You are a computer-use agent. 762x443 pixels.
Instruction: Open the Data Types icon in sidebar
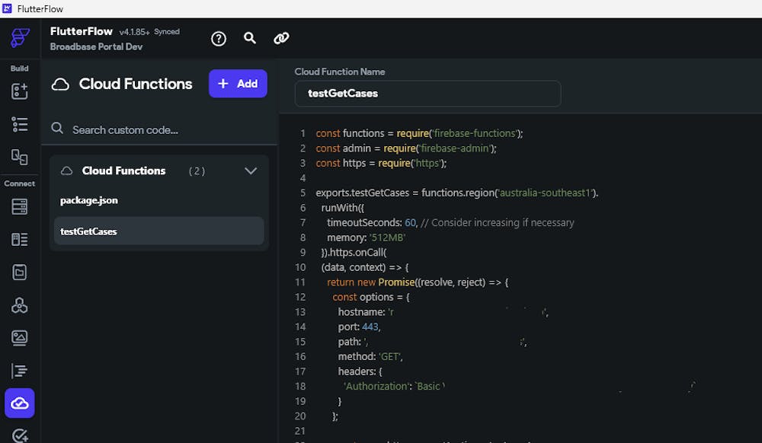tap(20, 239)
